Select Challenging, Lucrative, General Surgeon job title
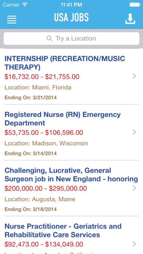 pos(71,175)
